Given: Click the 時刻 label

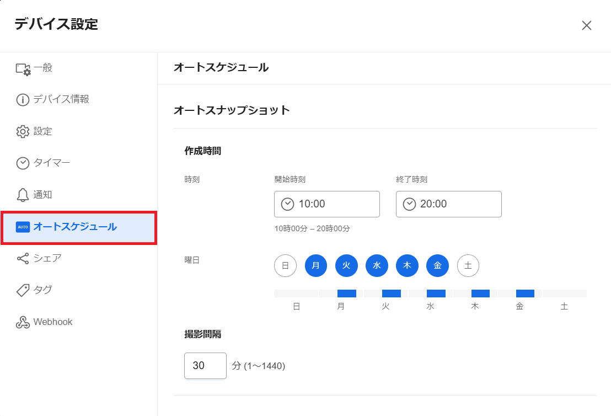Looking at the screenshot, I should click(x=192, y=179).
